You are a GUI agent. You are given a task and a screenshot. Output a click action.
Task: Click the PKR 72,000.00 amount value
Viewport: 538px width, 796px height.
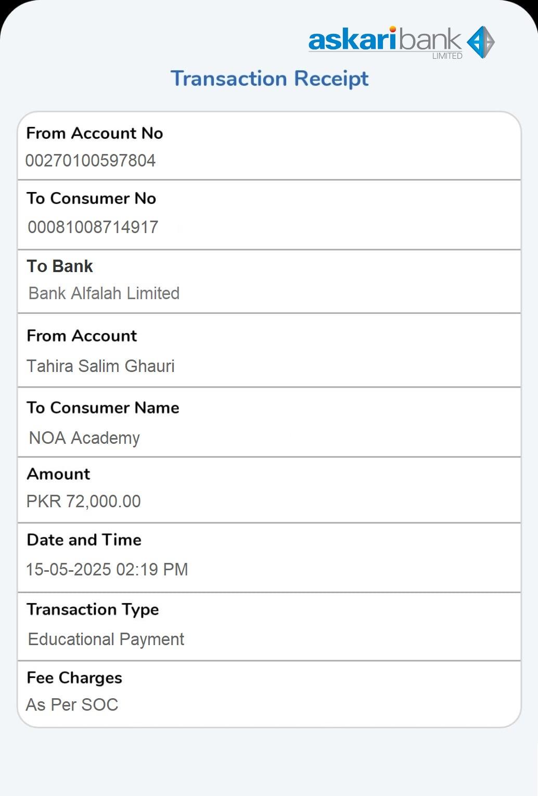(84, 502)
